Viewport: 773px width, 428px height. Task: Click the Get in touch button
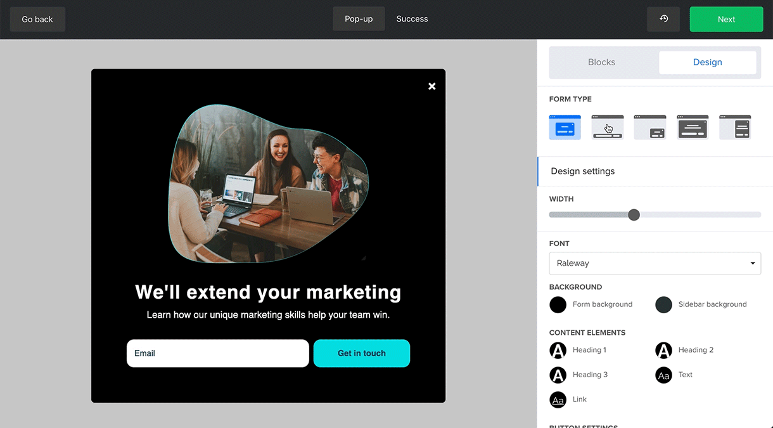pos(361,353)
